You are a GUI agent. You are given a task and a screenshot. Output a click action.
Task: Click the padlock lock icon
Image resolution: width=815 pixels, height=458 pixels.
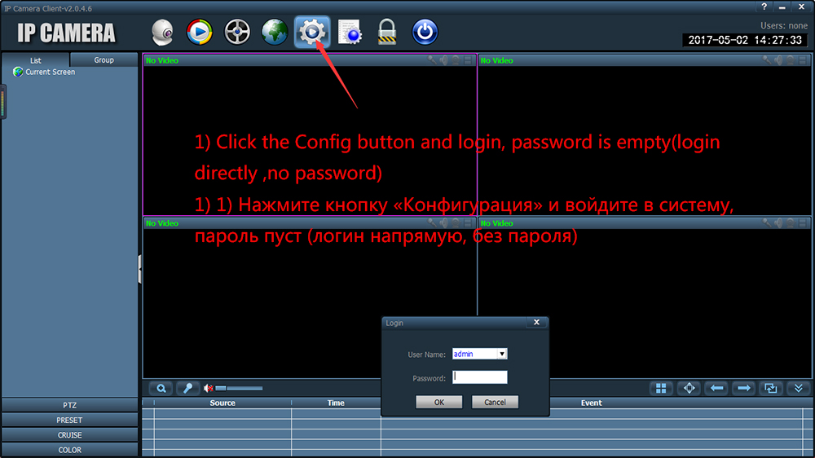point(387,33)
